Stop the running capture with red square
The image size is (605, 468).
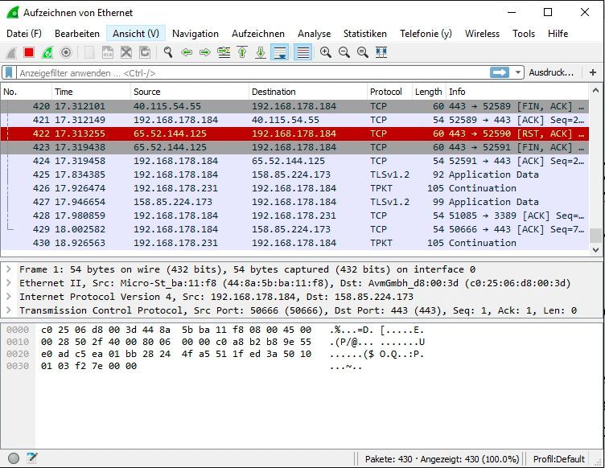click(29, 52)
